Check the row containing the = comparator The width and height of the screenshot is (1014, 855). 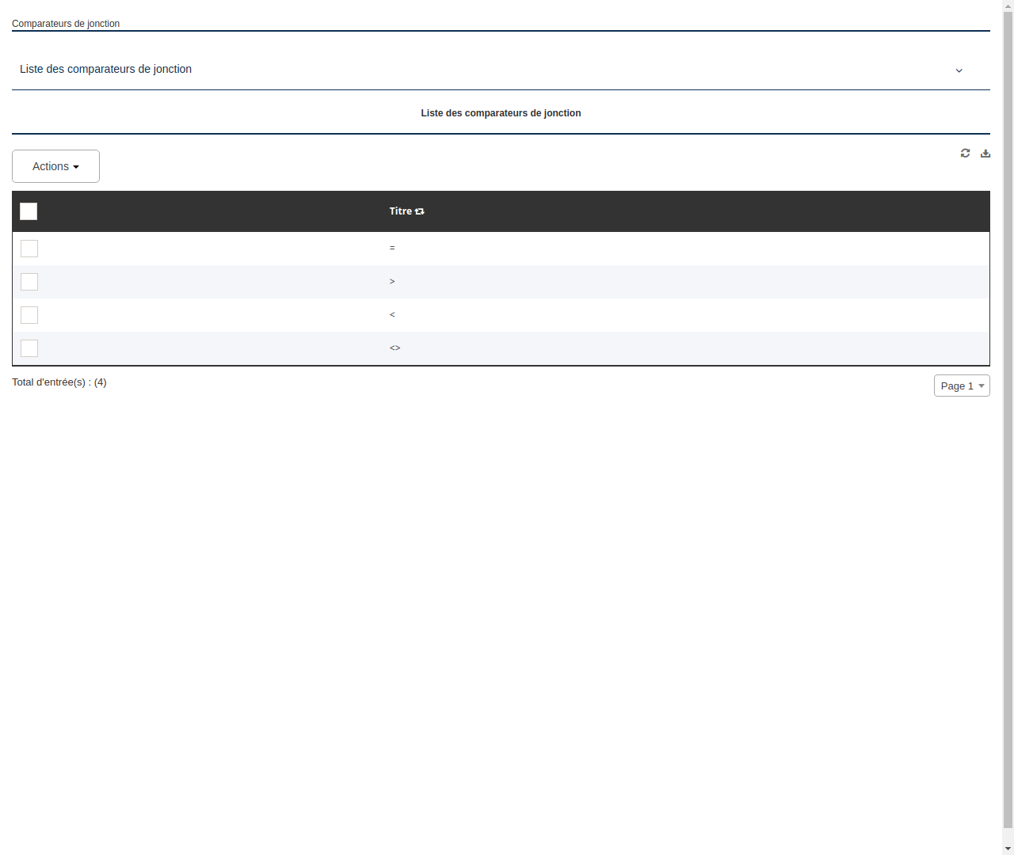(29, 249)
